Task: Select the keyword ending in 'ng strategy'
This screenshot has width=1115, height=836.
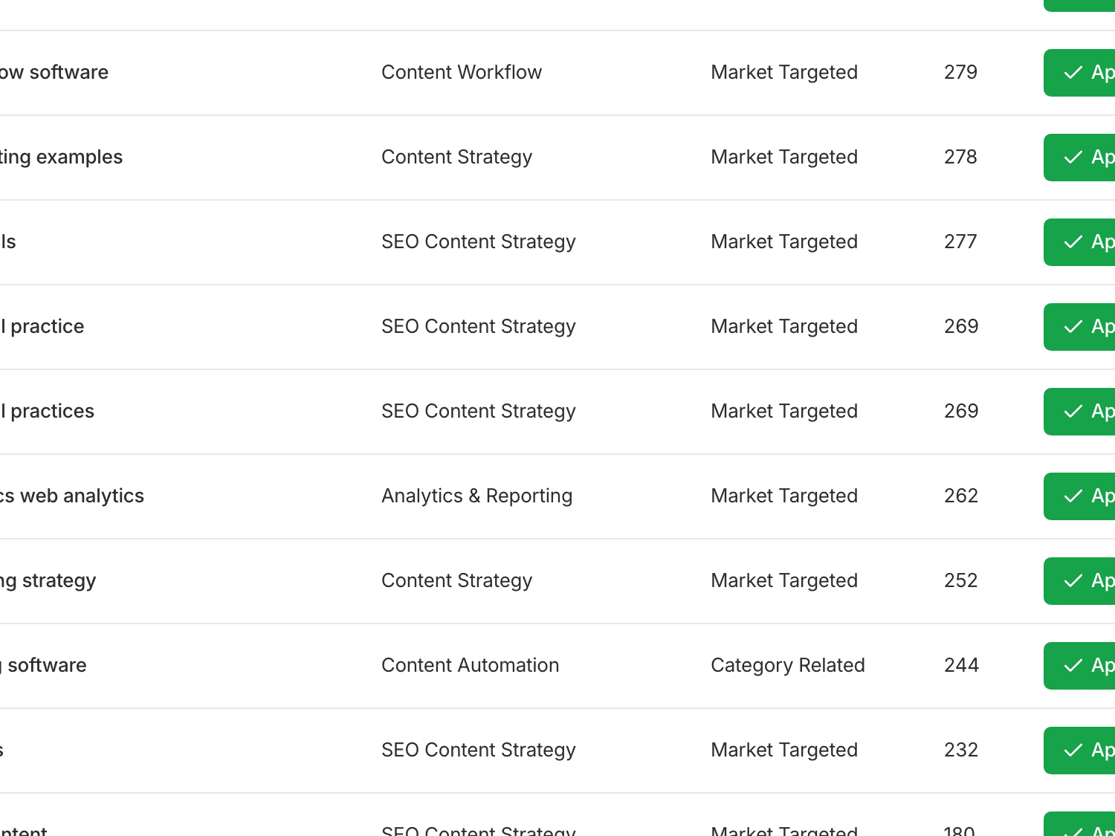Action: 48,580
